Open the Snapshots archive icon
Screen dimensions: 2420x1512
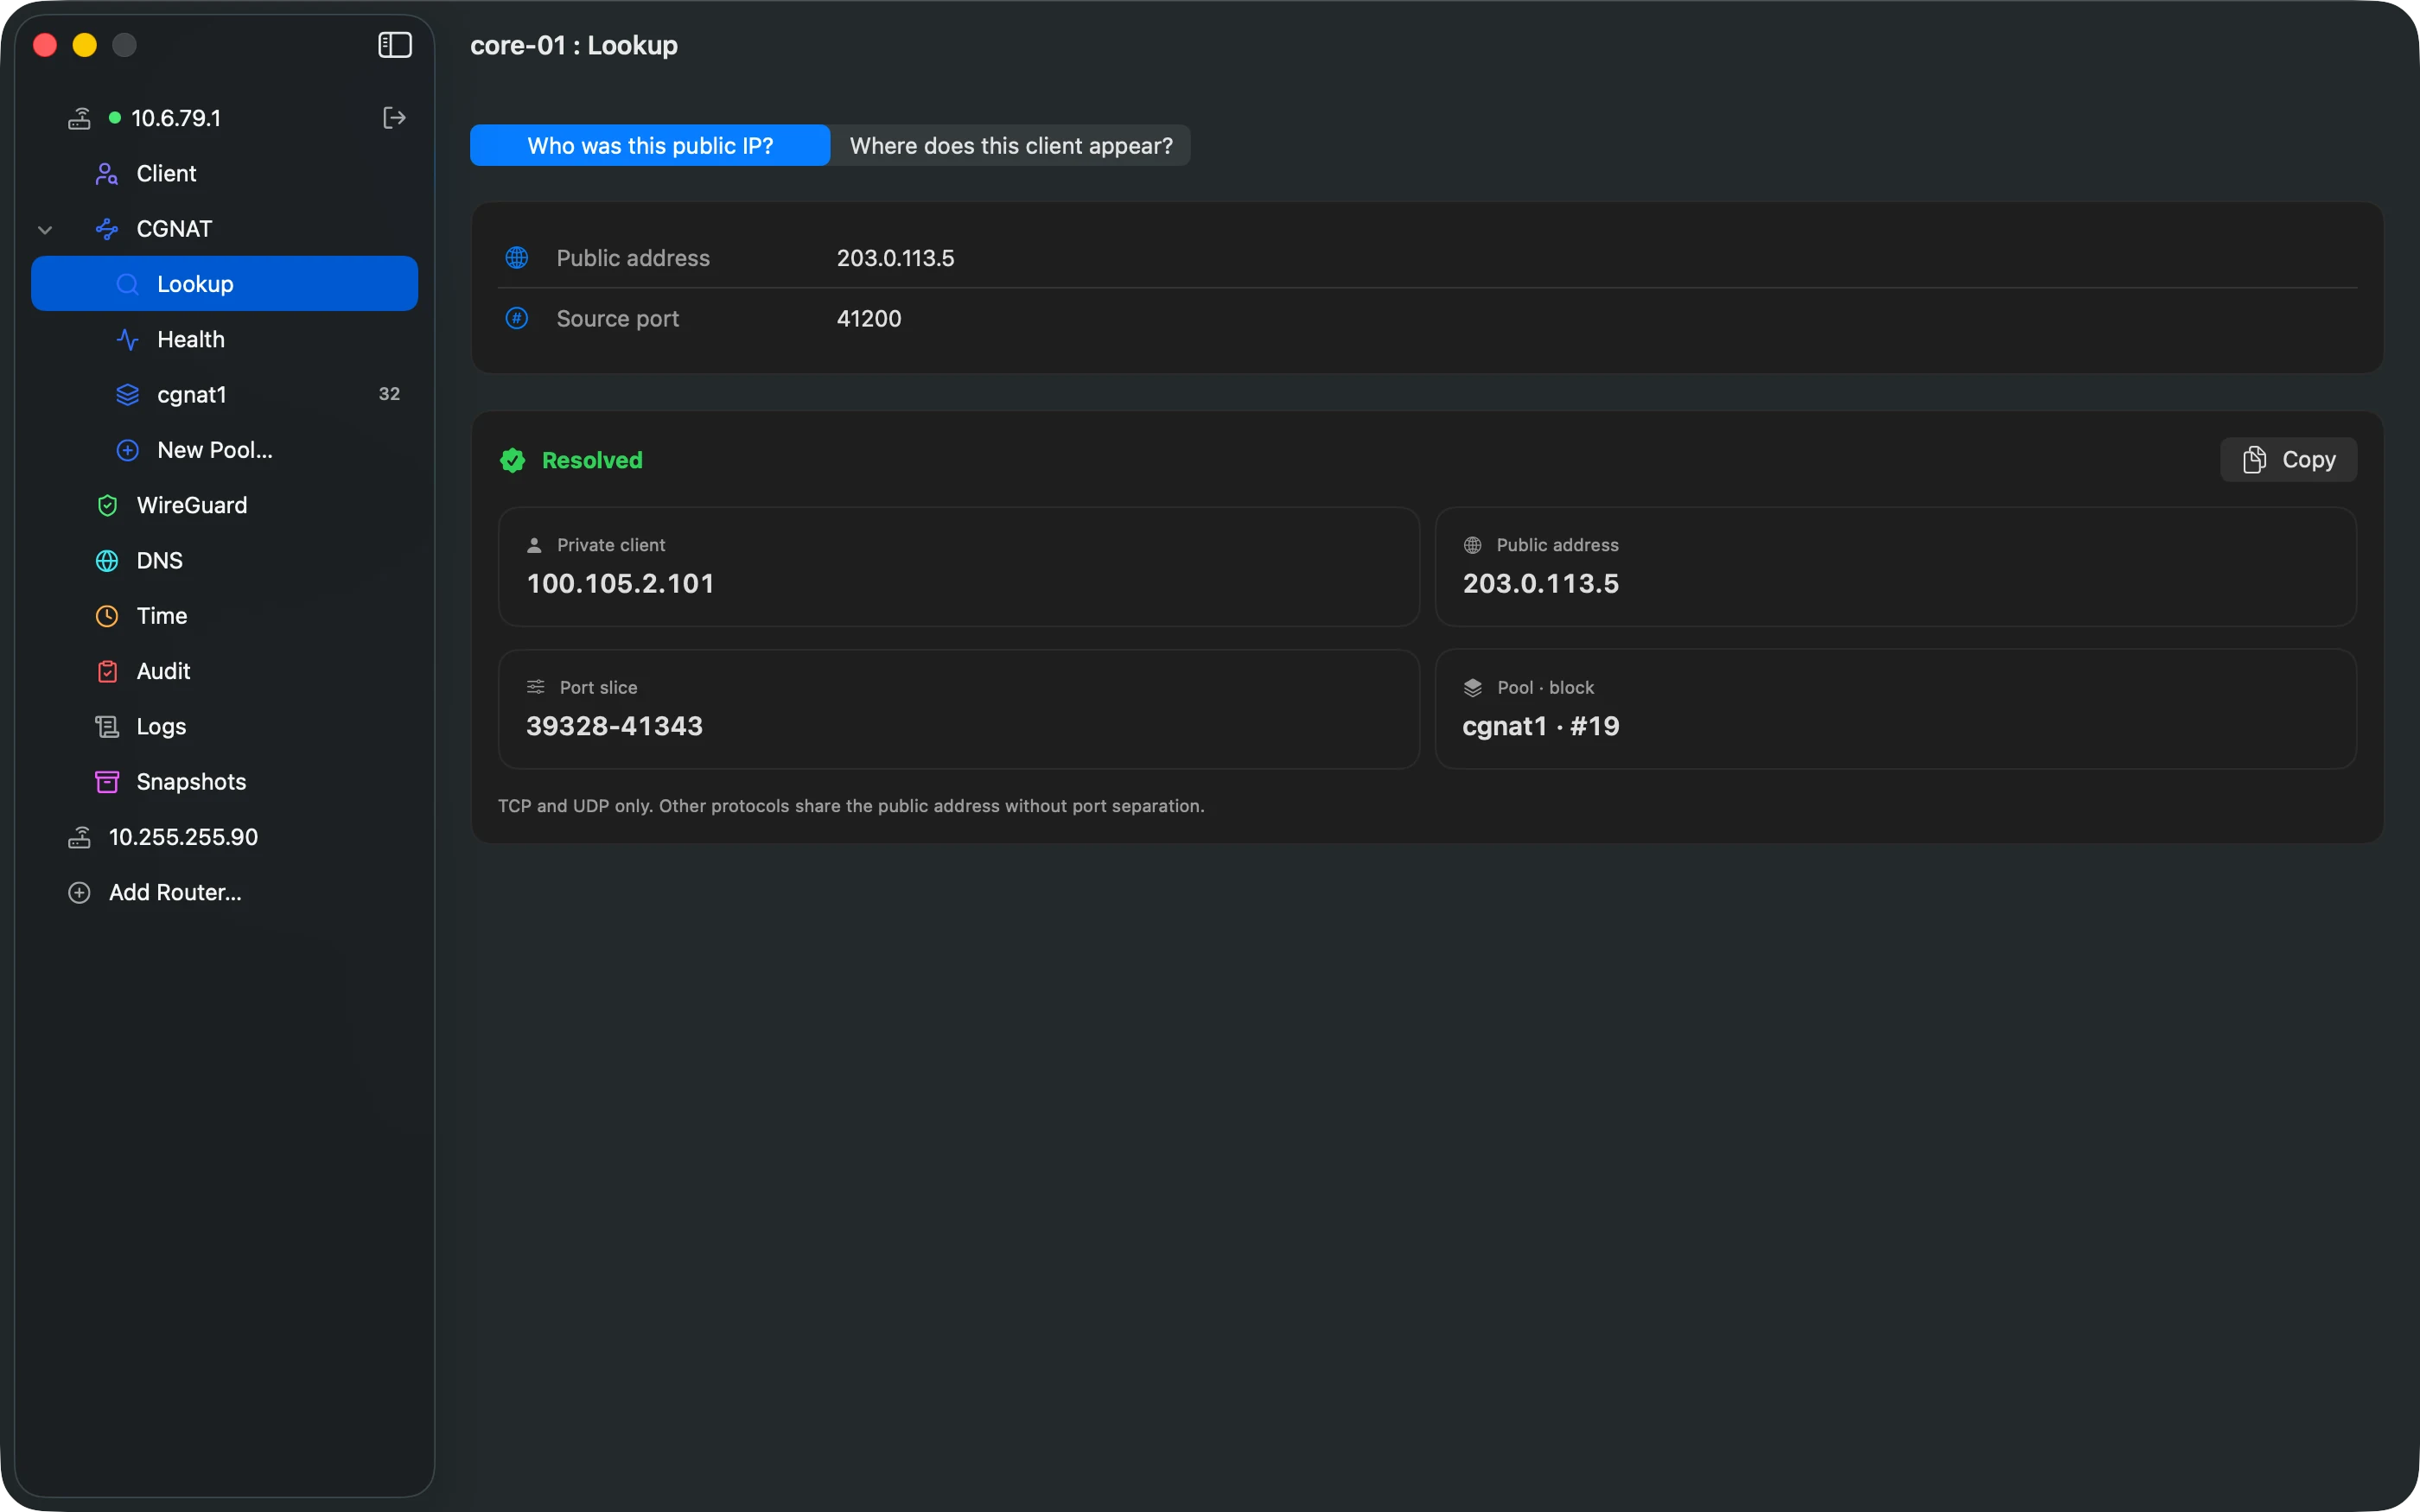click(107, 782)
